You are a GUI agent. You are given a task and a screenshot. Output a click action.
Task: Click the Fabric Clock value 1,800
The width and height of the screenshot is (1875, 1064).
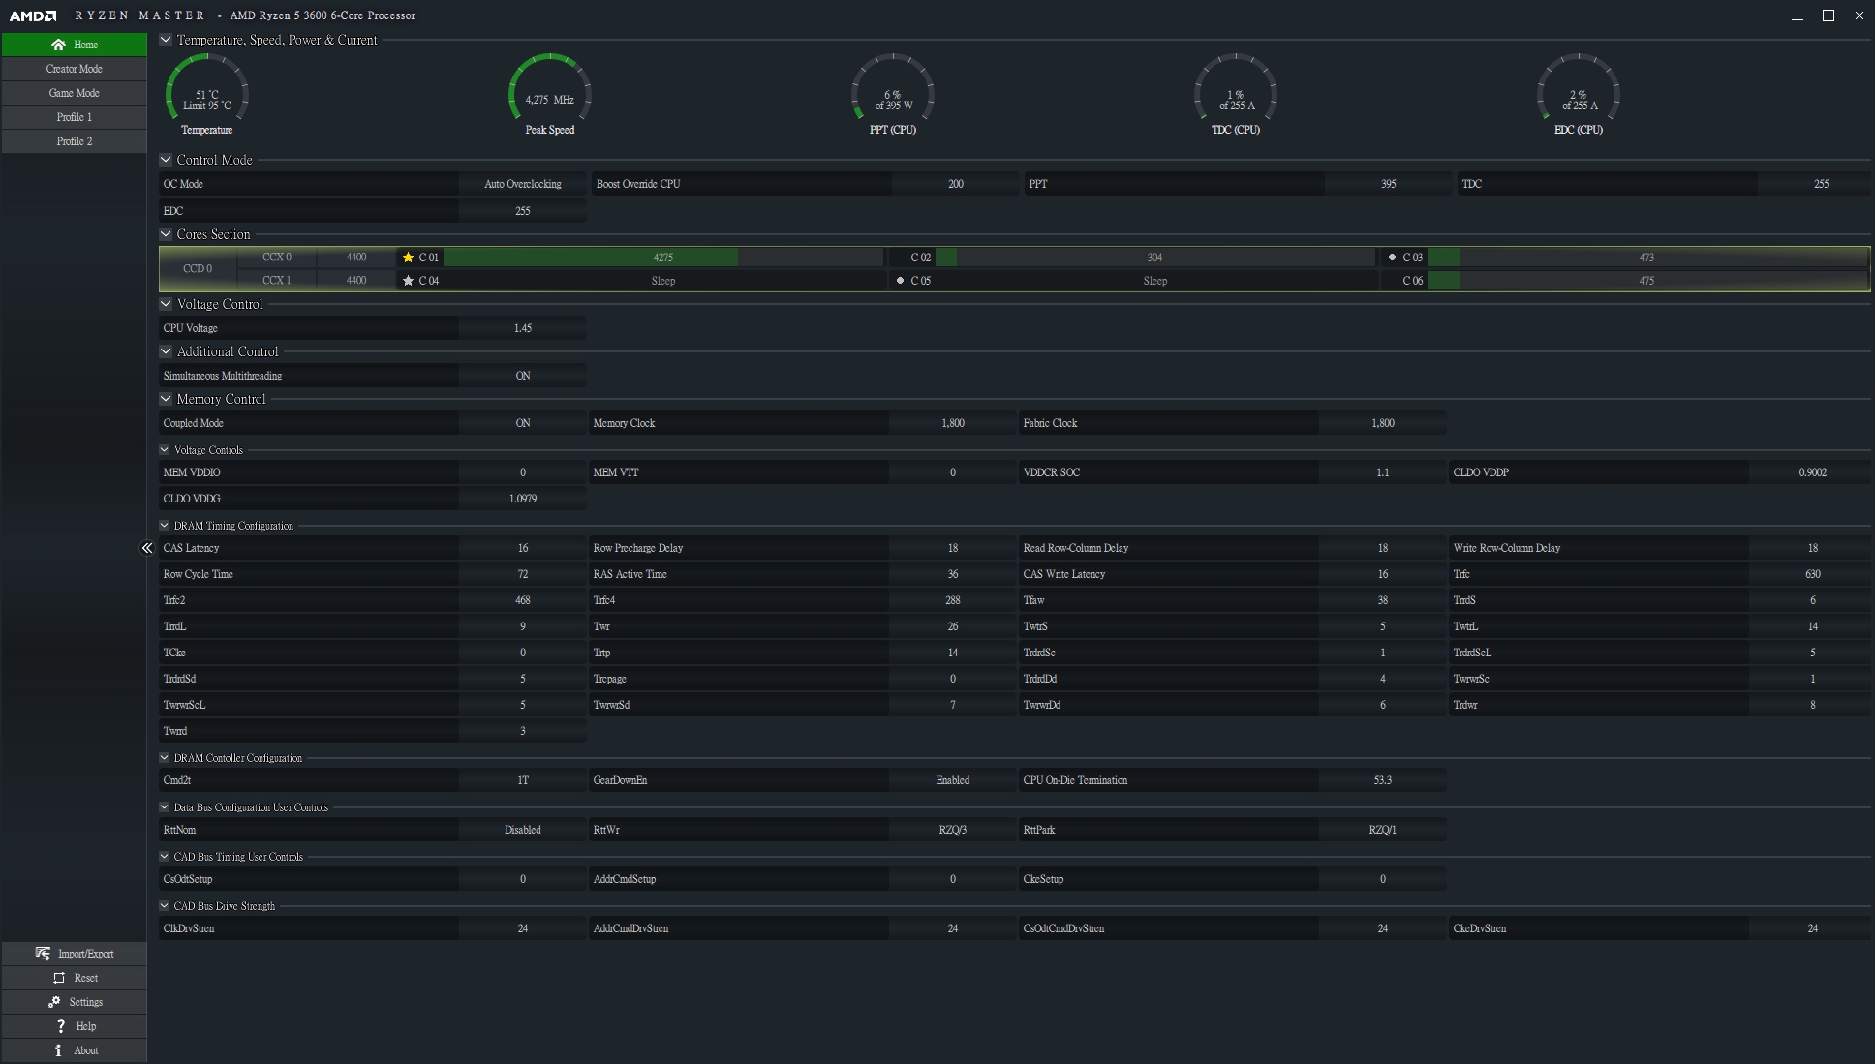tap(1383, 423)
